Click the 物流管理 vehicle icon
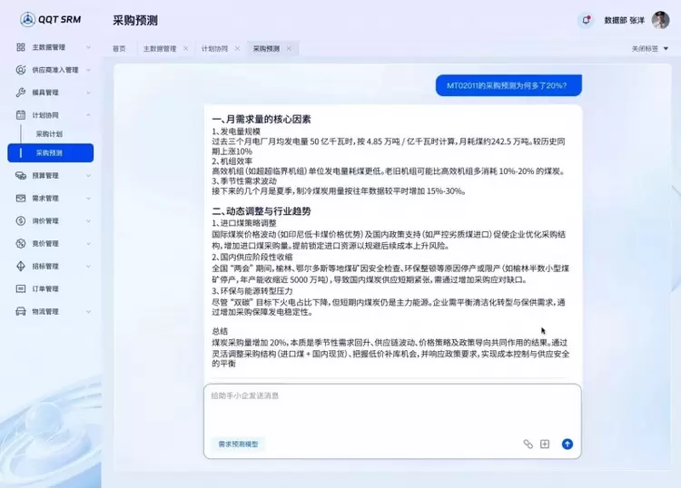 click(x=21, y=311)
